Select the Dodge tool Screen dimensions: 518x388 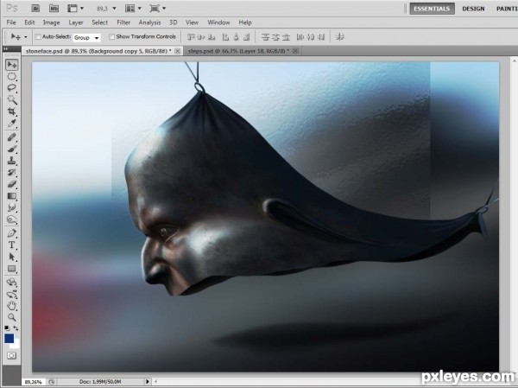pyautogui.click(x=12, y=219)
